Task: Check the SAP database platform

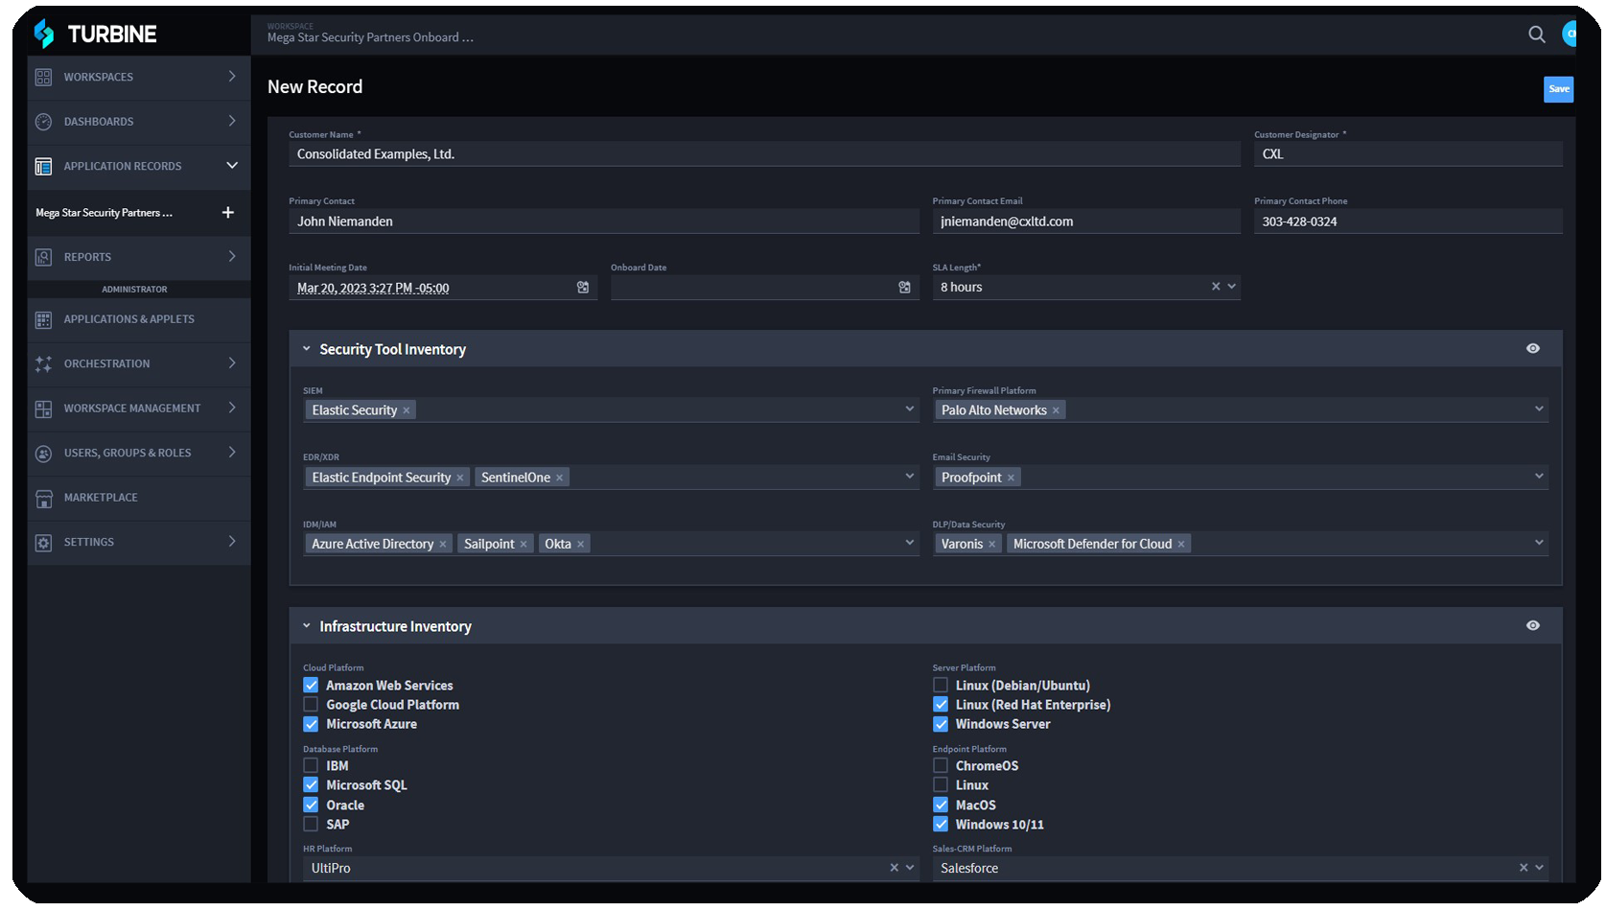Action: [311, 824]
